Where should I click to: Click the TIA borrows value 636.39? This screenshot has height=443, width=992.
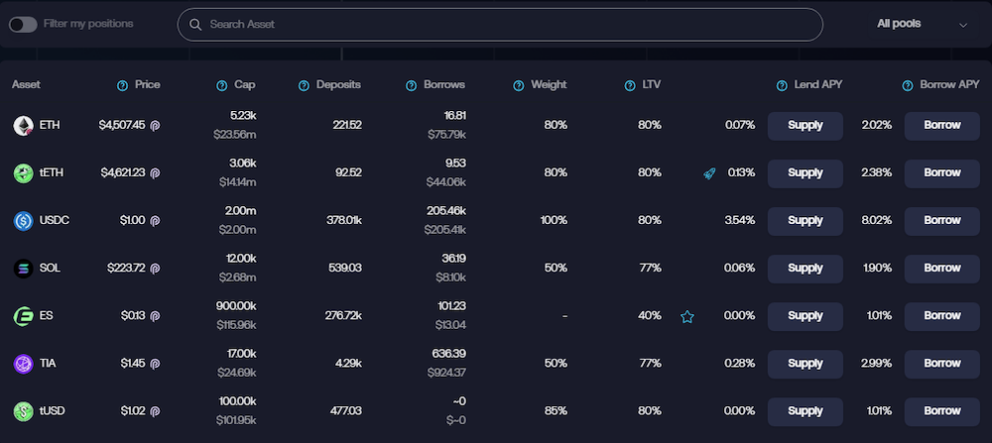(x=447, y=354)
